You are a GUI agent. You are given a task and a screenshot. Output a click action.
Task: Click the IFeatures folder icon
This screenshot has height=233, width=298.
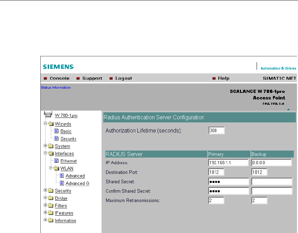click(x=51, y=213)
